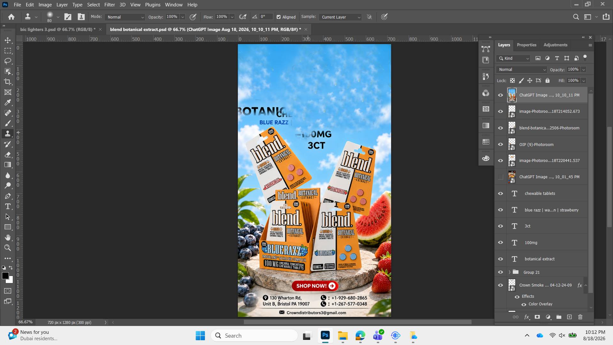Viewport: 613px width, 345px height.
Task: Select the Eraser tool
Action: (8, 155)
